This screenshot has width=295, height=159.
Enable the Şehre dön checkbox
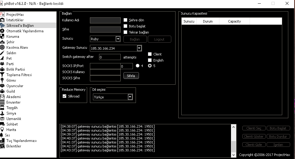125,20
